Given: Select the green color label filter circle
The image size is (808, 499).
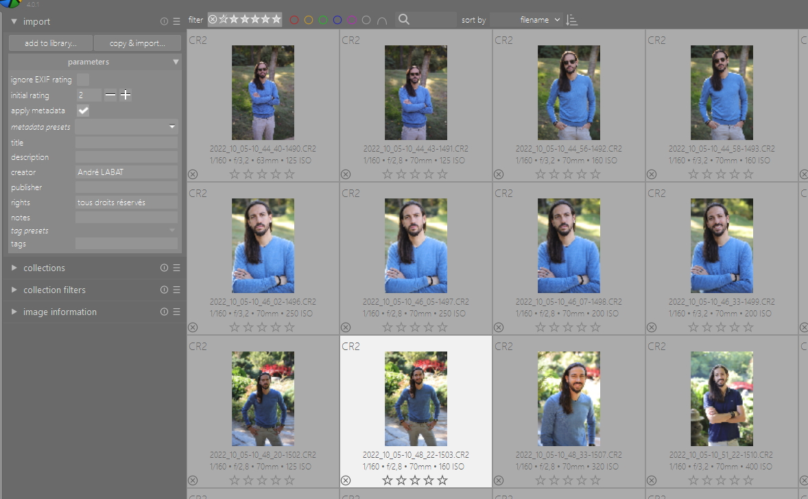Looking at the screenshot, I should pyautogui.click(x=323, y=19).
